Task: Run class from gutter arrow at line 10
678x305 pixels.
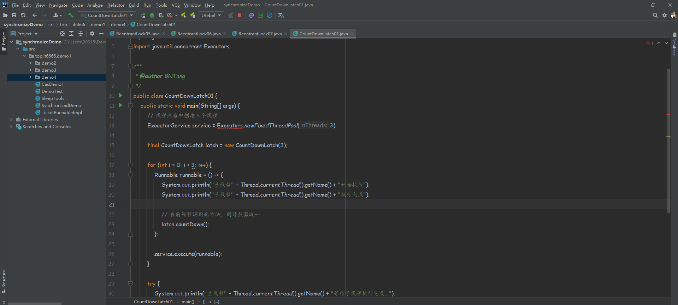Action: [x=120, y=95]
